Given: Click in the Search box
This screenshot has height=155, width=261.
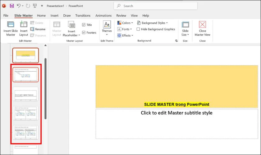Looking at the screenshot, I should 155,6.
